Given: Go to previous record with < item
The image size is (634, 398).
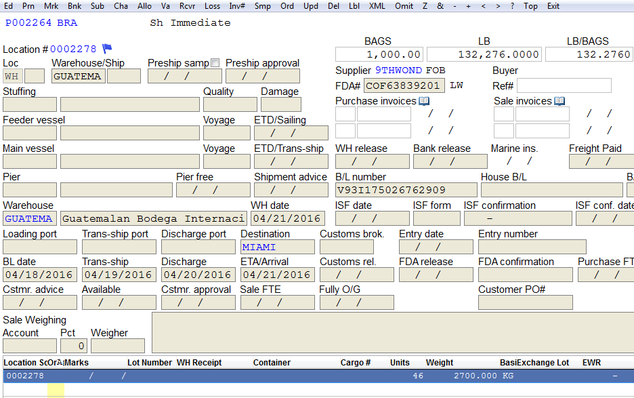Looking at the screenshot, I should pyautogui.click(x=483, y=6).
